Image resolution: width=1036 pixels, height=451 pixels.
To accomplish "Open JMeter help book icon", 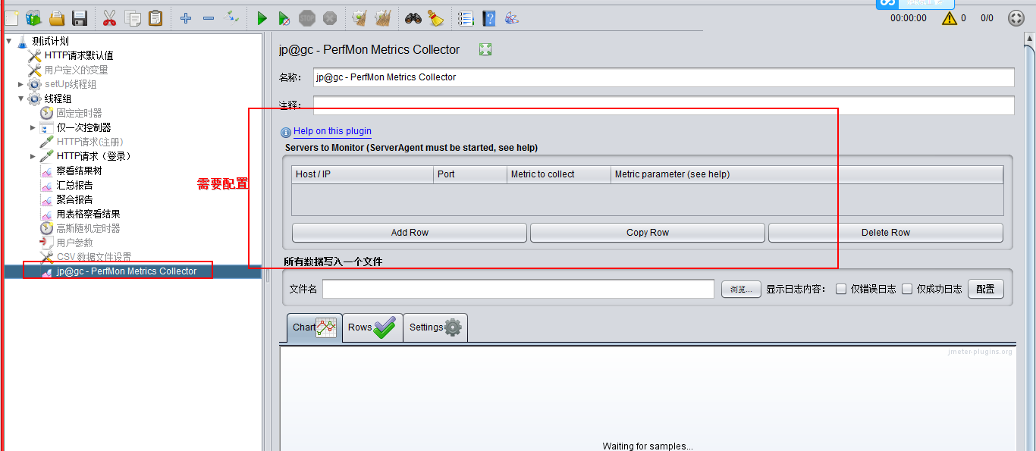I will pos(489,18).
